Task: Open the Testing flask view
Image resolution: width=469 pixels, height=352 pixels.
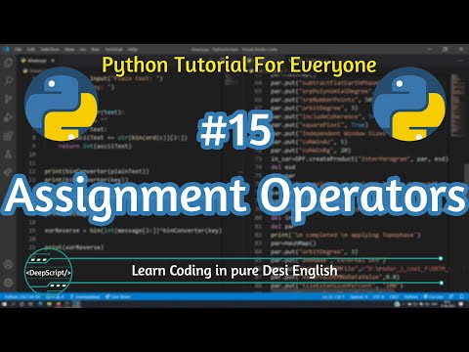Action: point(9,154)
